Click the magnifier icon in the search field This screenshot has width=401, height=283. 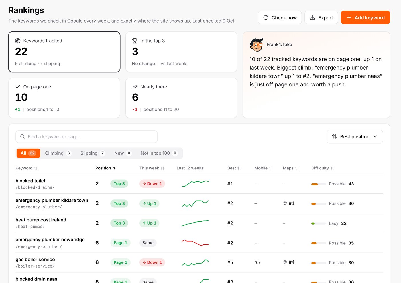[22, 137]
